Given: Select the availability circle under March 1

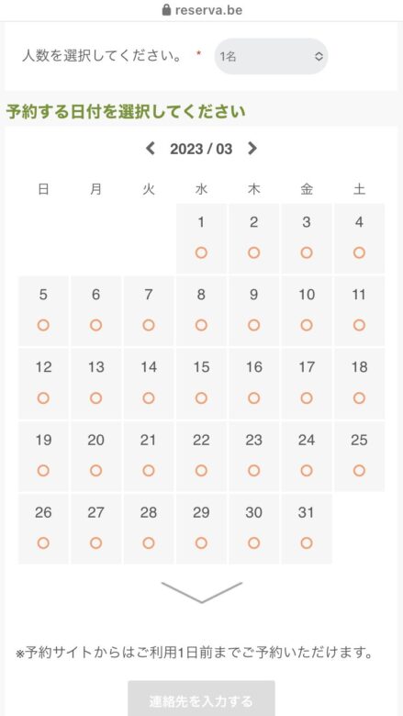Looking at the screenshot, I should click(x=201, y=252).
